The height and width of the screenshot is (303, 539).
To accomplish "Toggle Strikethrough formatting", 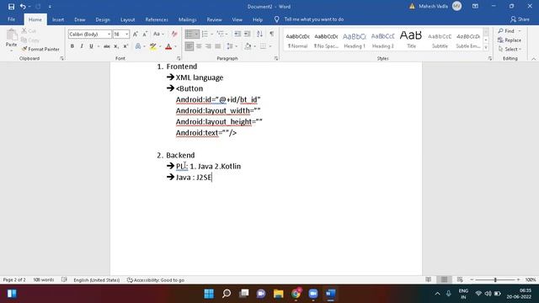I will [107, 46].
